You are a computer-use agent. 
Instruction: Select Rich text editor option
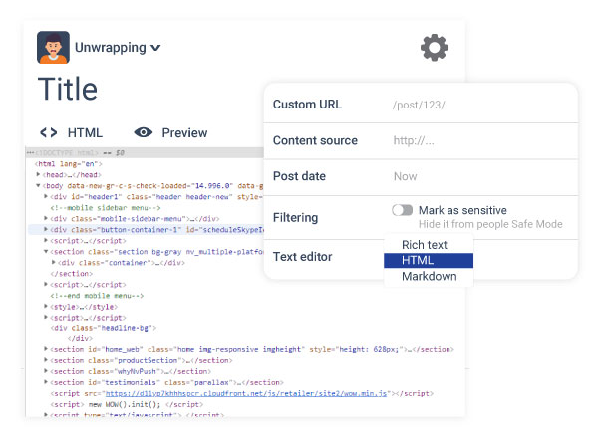coord(424,244)
